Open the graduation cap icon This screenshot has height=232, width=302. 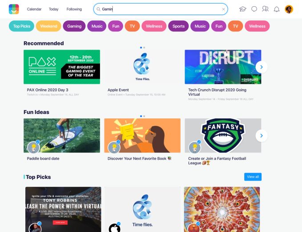(243, 9)
